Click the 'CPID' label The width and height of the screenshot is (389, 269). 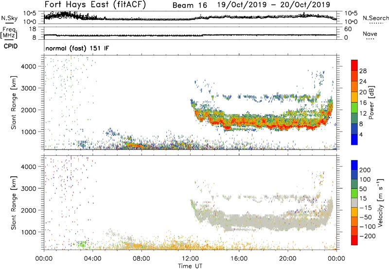point(11,46)
